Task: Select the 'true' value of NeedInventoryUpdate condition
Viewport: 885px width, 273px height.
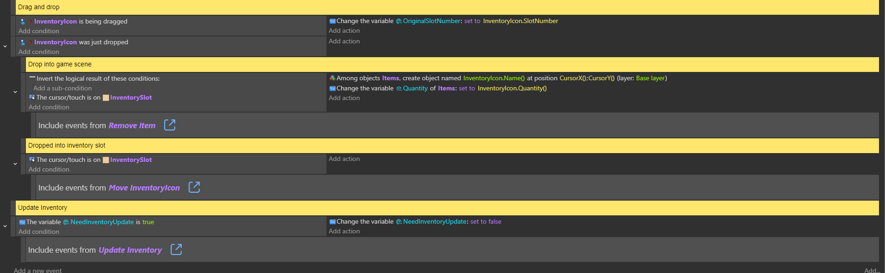Action: [x=148, y=222]
